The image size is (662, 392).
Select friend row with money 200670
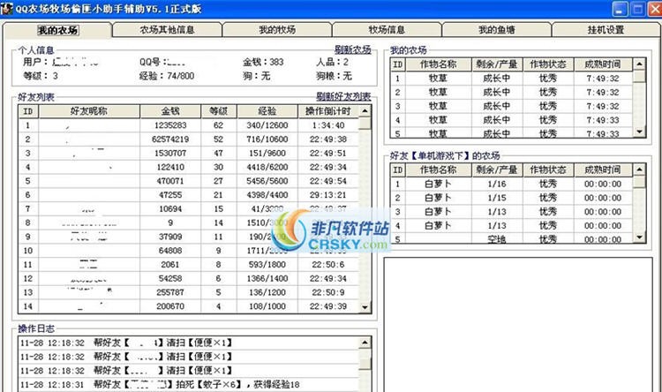pyautogui.click(x=189, y=306)
